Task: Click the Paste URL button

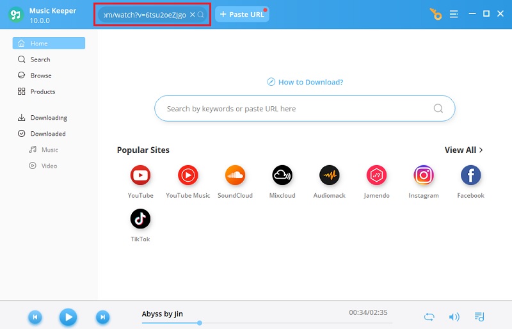Action: point(242,15)
